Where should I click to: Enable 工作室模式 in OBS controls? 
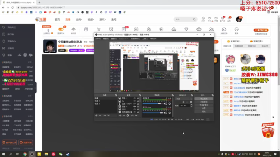tap(204, 105)
